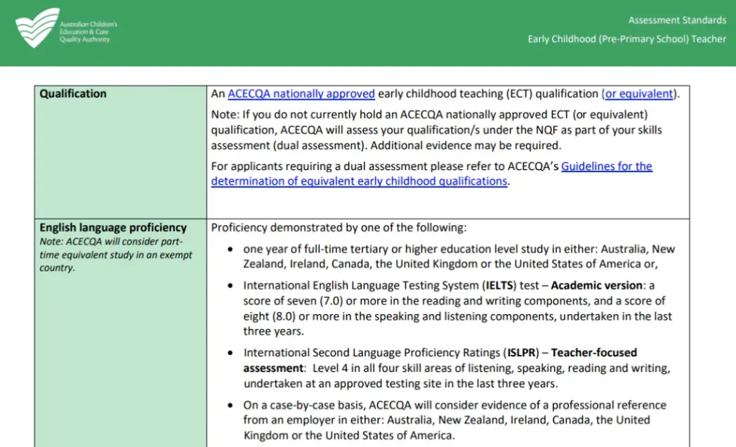Viewport: 736px width, 447px height.
Task: Click the 'eight (8.0) or more in the speaking' line
Action: click(457, 316)
